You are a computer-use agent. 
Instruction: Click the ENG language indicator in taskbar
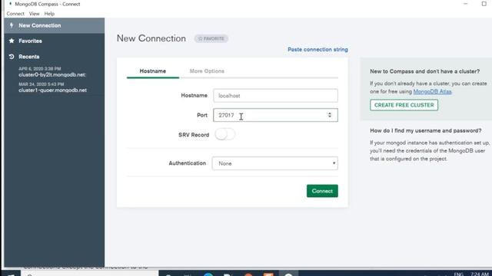(x=458, y=274)
